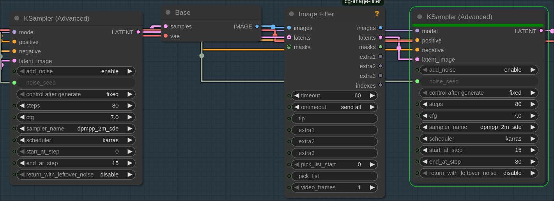Click the IMAGE output port on Base node
The height and width of the screenshot is (201, 554).
pyautogui.click(x=257, y=26)
